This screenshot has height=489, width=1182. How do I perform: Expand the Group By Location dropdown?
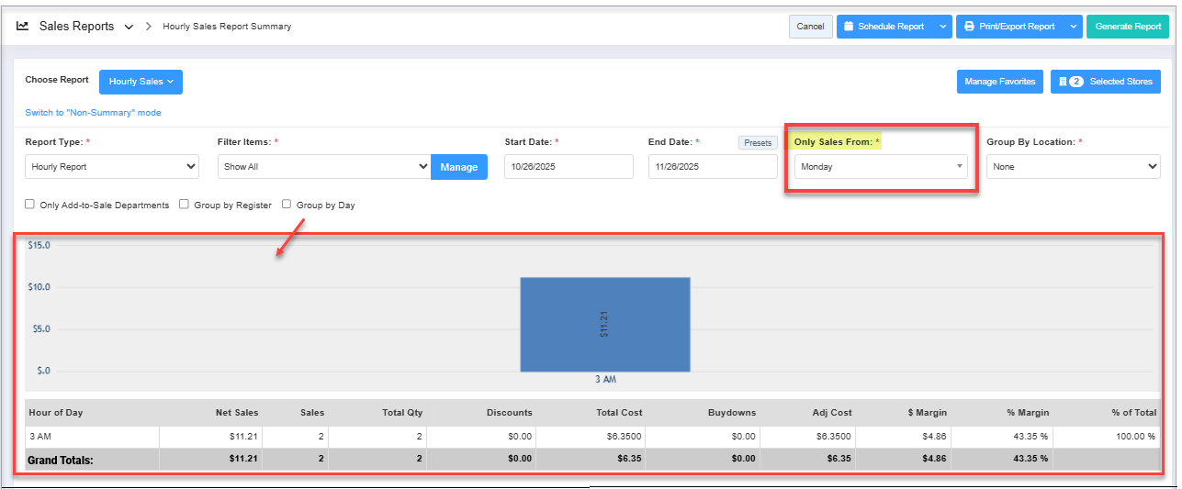click(x=1073, y=167)
